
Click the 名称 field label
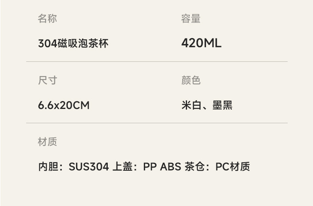tap(47, 19)
